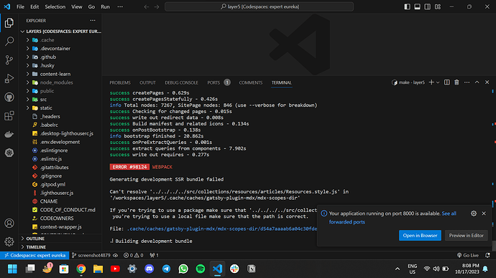Open the Run and Debug view
Screen dimensions: 496x278
[9, 78]
